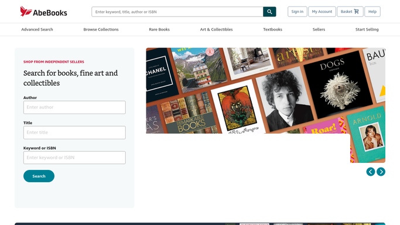Open the Basket cart button
The height and width of the screenshot is (225, 400).
(x=350, y=12)
